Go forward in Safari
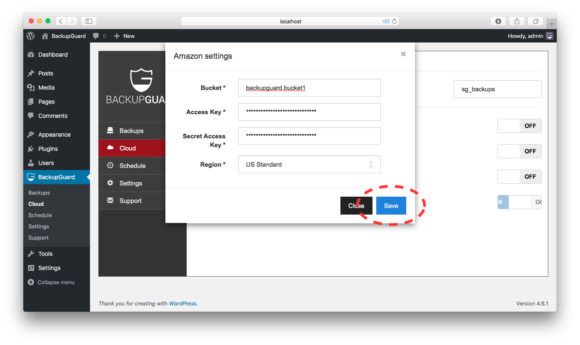Image resolution: width=580 pixels, height=345 pixels. [72, 21]
